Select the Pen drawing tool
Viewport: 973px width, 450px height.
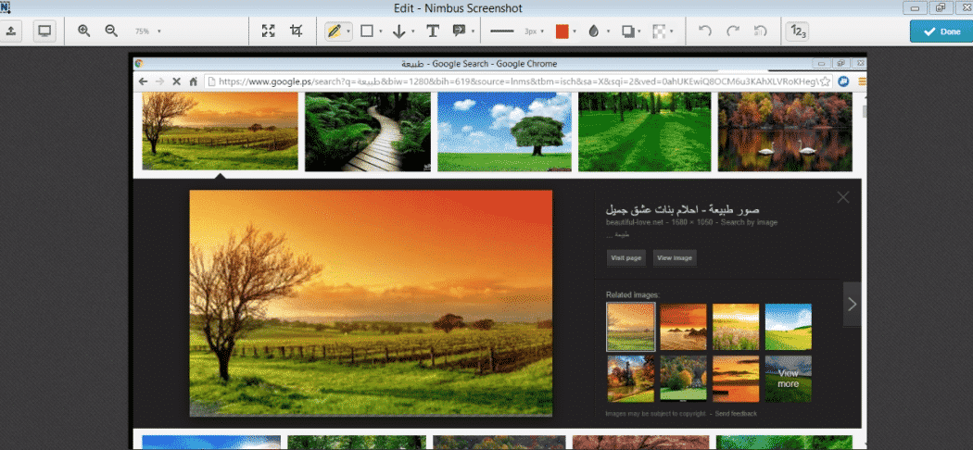click(335, 31)
